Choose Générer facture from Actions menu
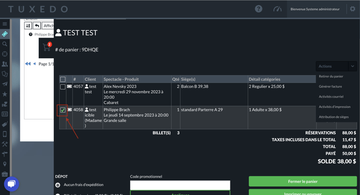 [x=330, y=87]
